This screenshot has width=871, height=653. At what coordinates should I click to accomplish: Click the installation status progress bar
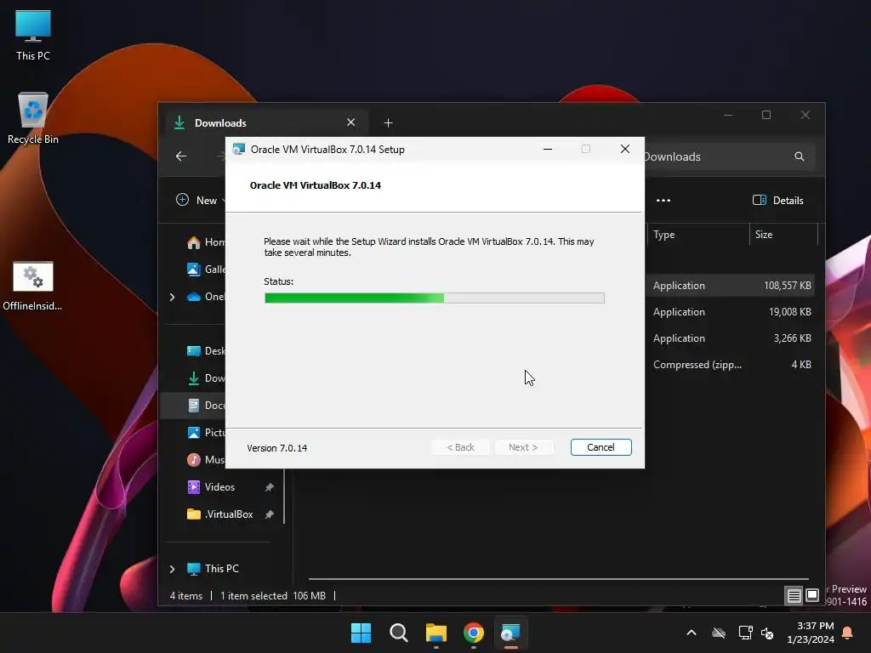click(435, 298)
